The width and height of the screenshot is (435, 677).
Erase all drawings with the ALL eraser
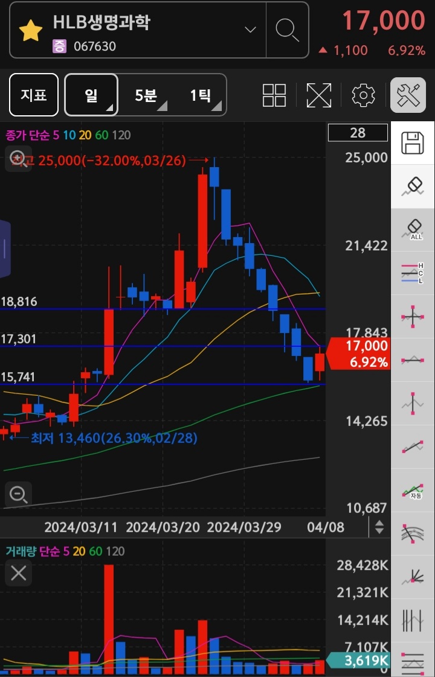413,230
